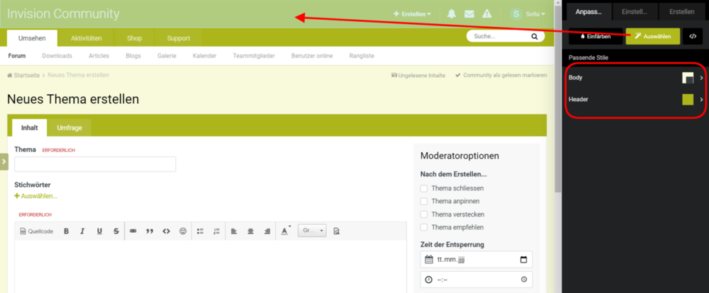Align text left in editor

point(234,231)
